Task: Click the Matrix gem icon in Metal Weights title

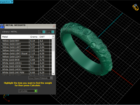Action: point(2,26)
